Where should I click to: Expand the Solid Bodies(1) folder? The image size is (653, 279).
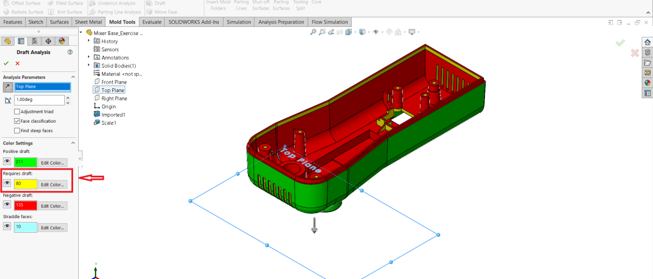coord(89,65)
